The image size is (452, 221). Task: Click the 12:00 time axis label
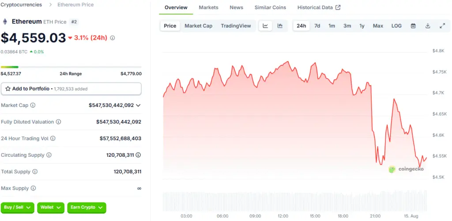tap(283, 216)
